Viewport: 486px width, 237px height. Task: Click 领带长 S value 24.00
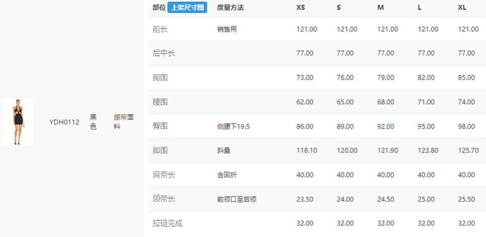pyautogui.click(x=345, y=199)
